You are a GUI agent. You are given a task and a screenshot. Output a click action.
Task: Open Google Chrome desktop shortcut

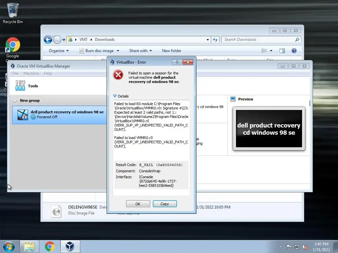(x=13, y=48)
